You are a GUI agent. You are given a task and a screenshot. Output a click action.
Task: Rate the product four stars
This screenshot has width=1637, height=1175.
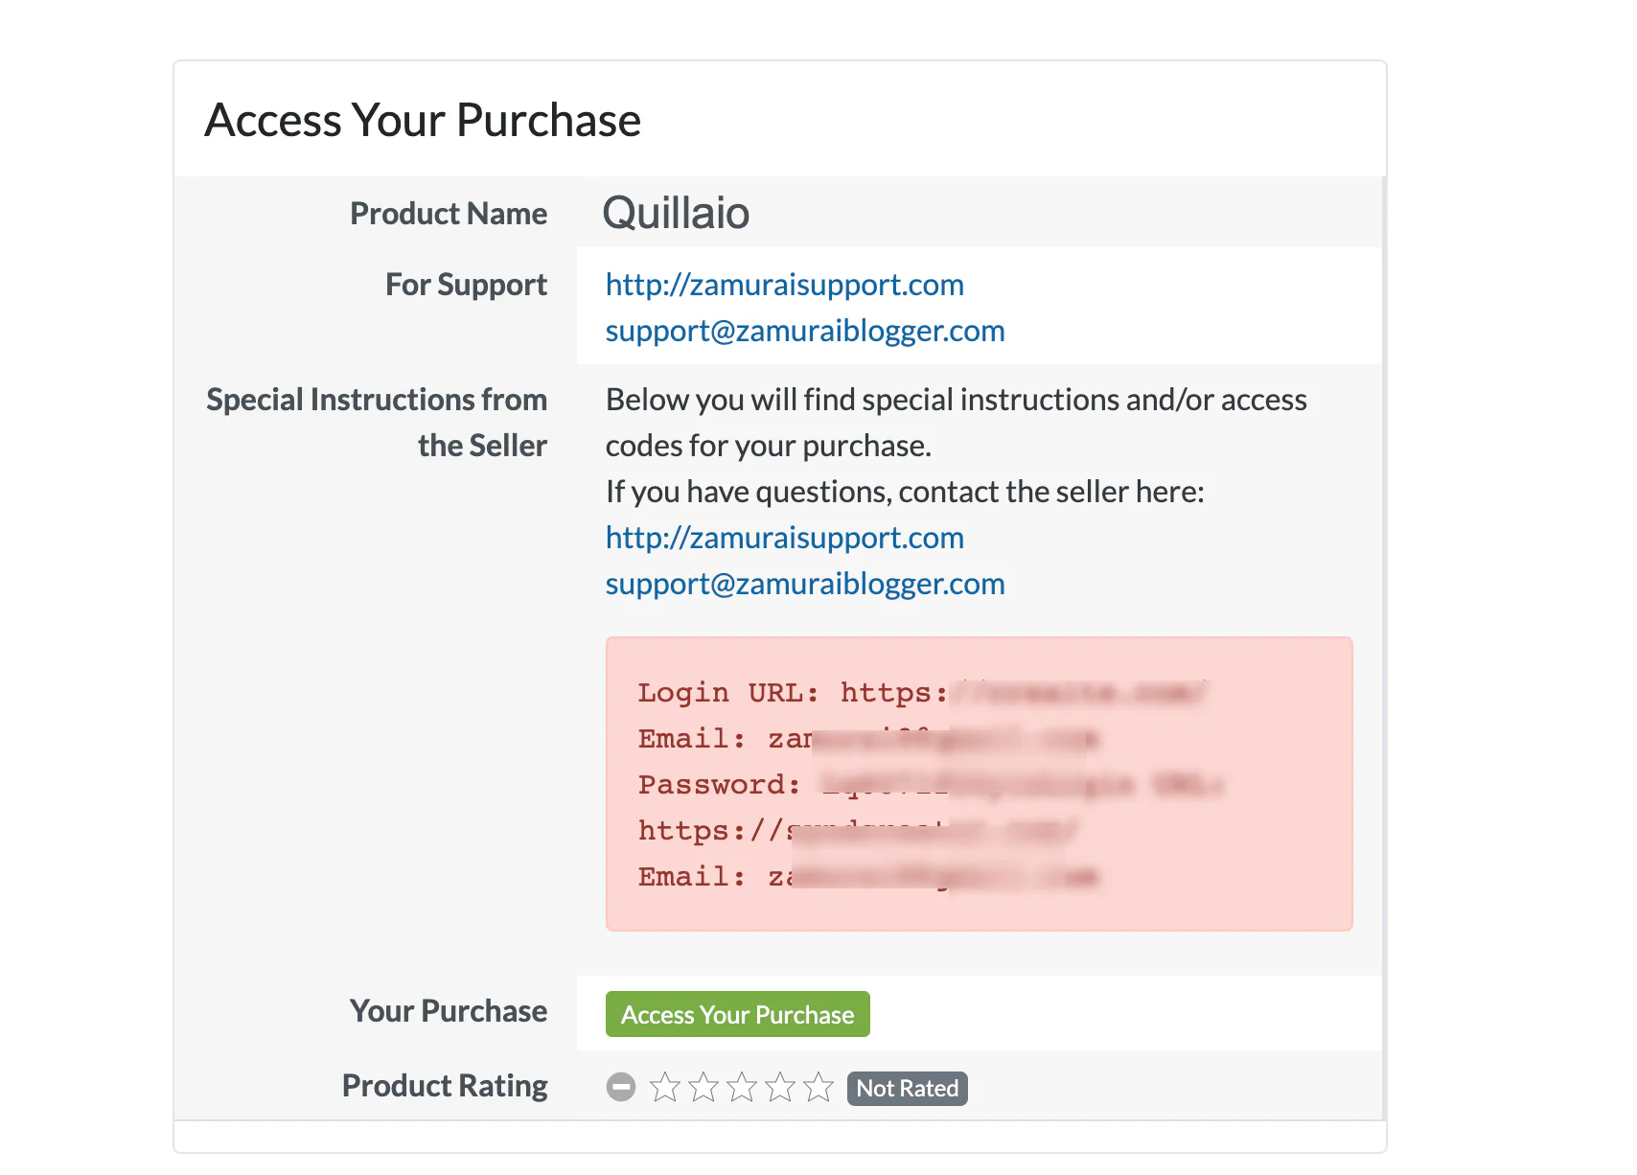pos(780,1087)
